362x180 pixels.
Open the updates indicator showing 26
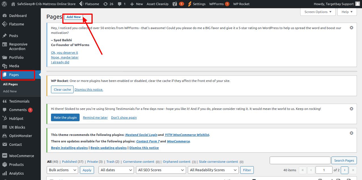tap(108, 4)
